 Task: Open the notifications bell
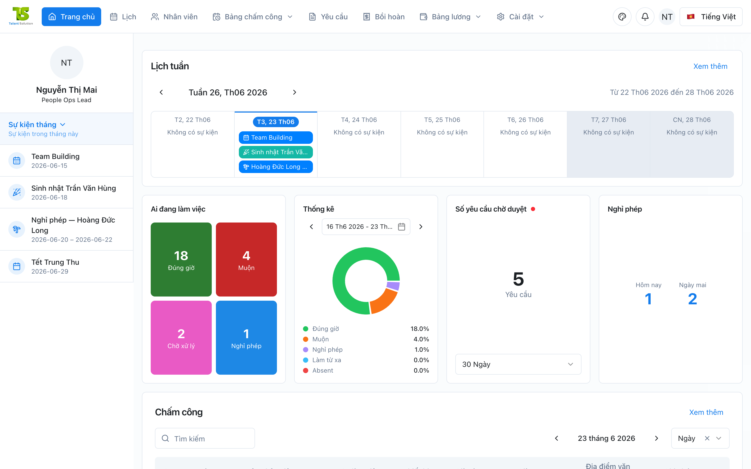[x=645, y=17]
